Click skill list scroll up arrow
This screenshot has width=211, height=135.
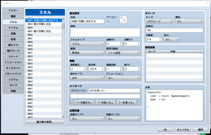[63, 19]
